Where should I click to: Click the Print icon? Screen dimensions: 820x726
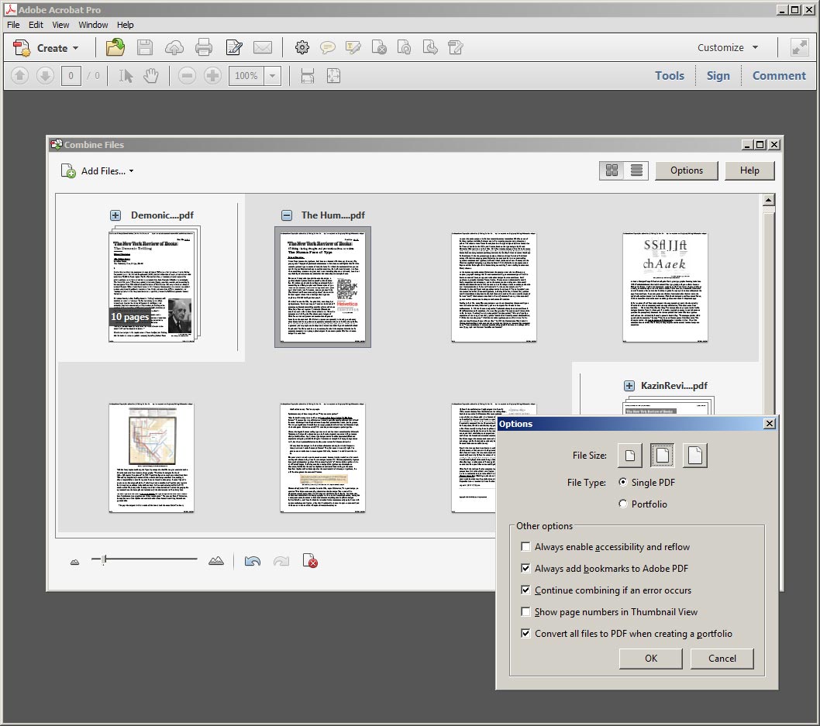click(203, 47)
